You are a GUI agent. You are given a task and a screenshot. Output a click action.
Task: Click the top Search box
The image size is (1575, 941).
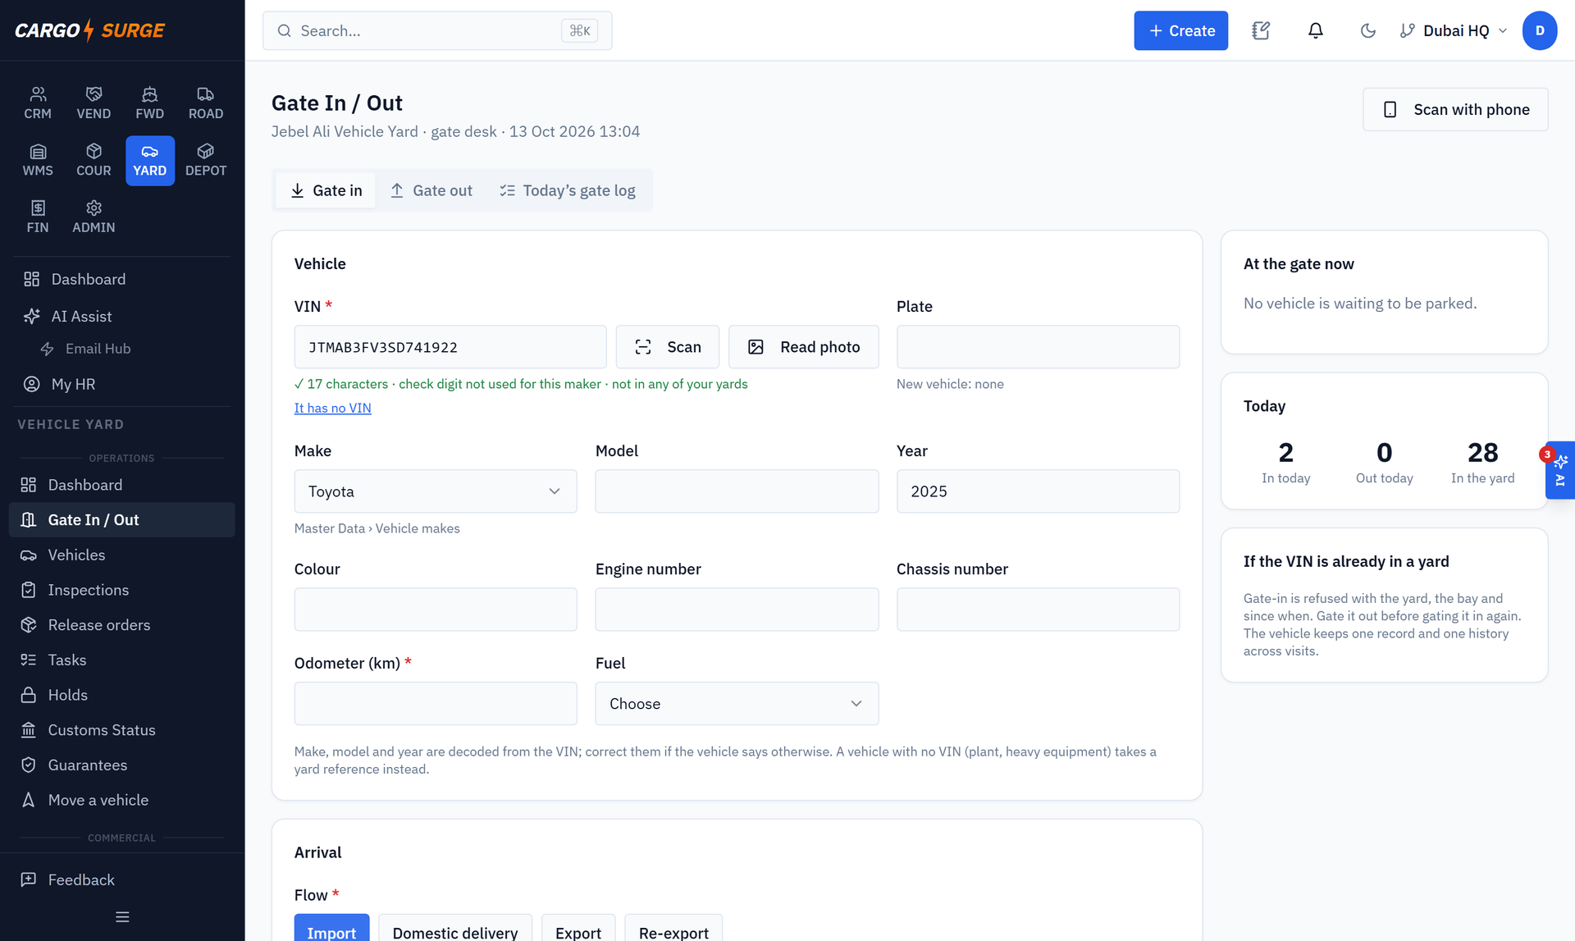pyautogui.click(x=437, y=30)
